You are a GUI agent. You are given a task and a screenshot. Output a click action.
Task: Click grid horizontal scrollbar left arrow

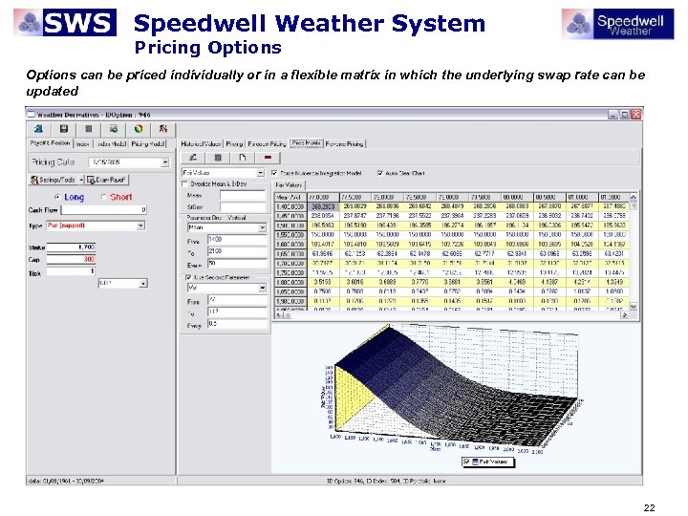click(x=280, y=315)
